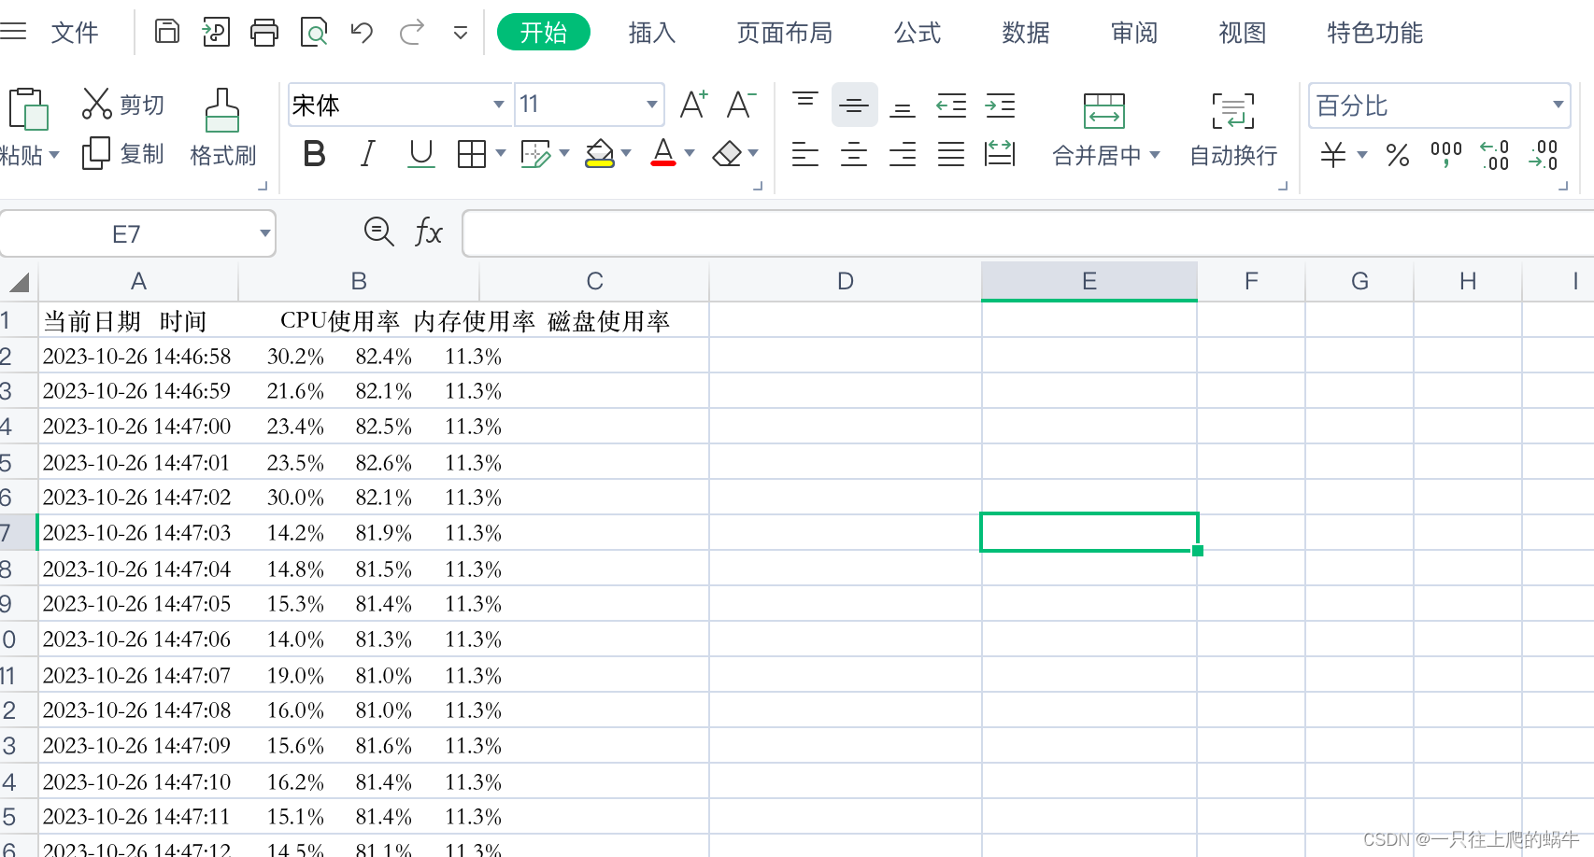The width and height of the screenshot is (1594, 857).
Task: Switch to the 视图 tab
Action: 1243,33
